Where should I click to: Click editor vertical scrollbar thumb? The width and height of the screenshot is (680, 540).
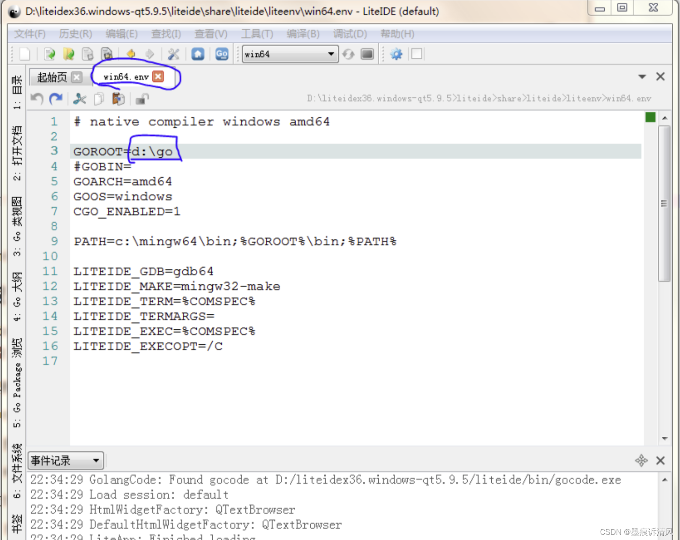(x=664, y=203)
